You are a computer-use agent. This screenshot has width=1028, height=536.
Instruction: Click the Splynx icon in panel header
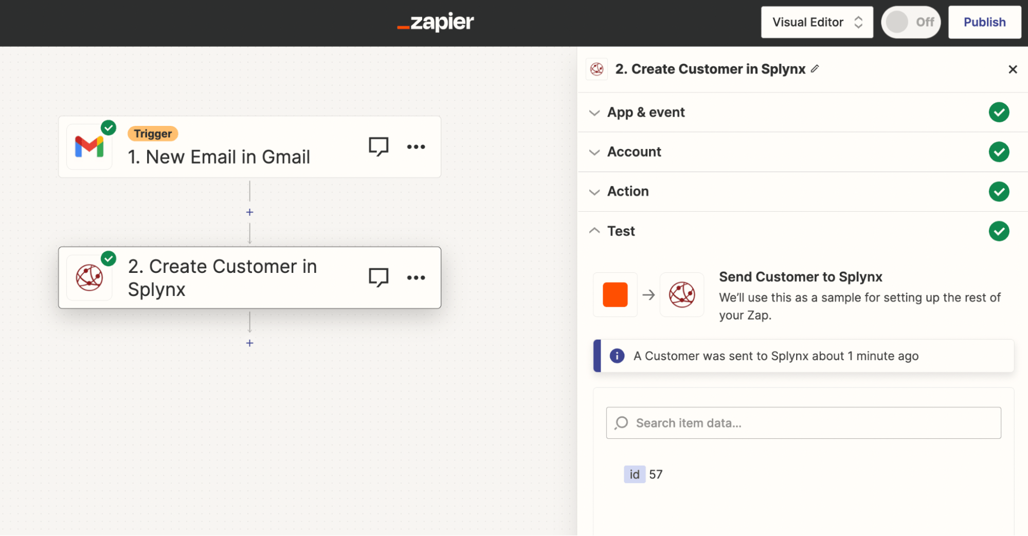point(597,69)
